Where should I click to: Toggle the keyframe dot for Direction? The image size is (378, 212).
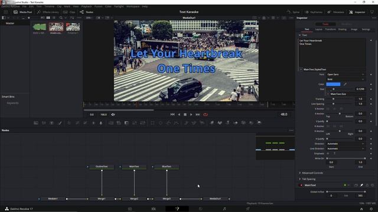371,144
